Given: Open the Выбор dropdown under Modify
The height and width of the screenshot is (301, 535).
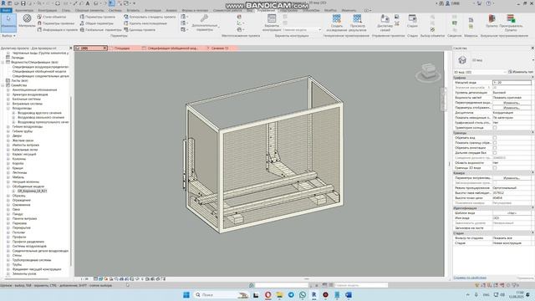Looking at the screenshot, I should (x=8, y=35).
